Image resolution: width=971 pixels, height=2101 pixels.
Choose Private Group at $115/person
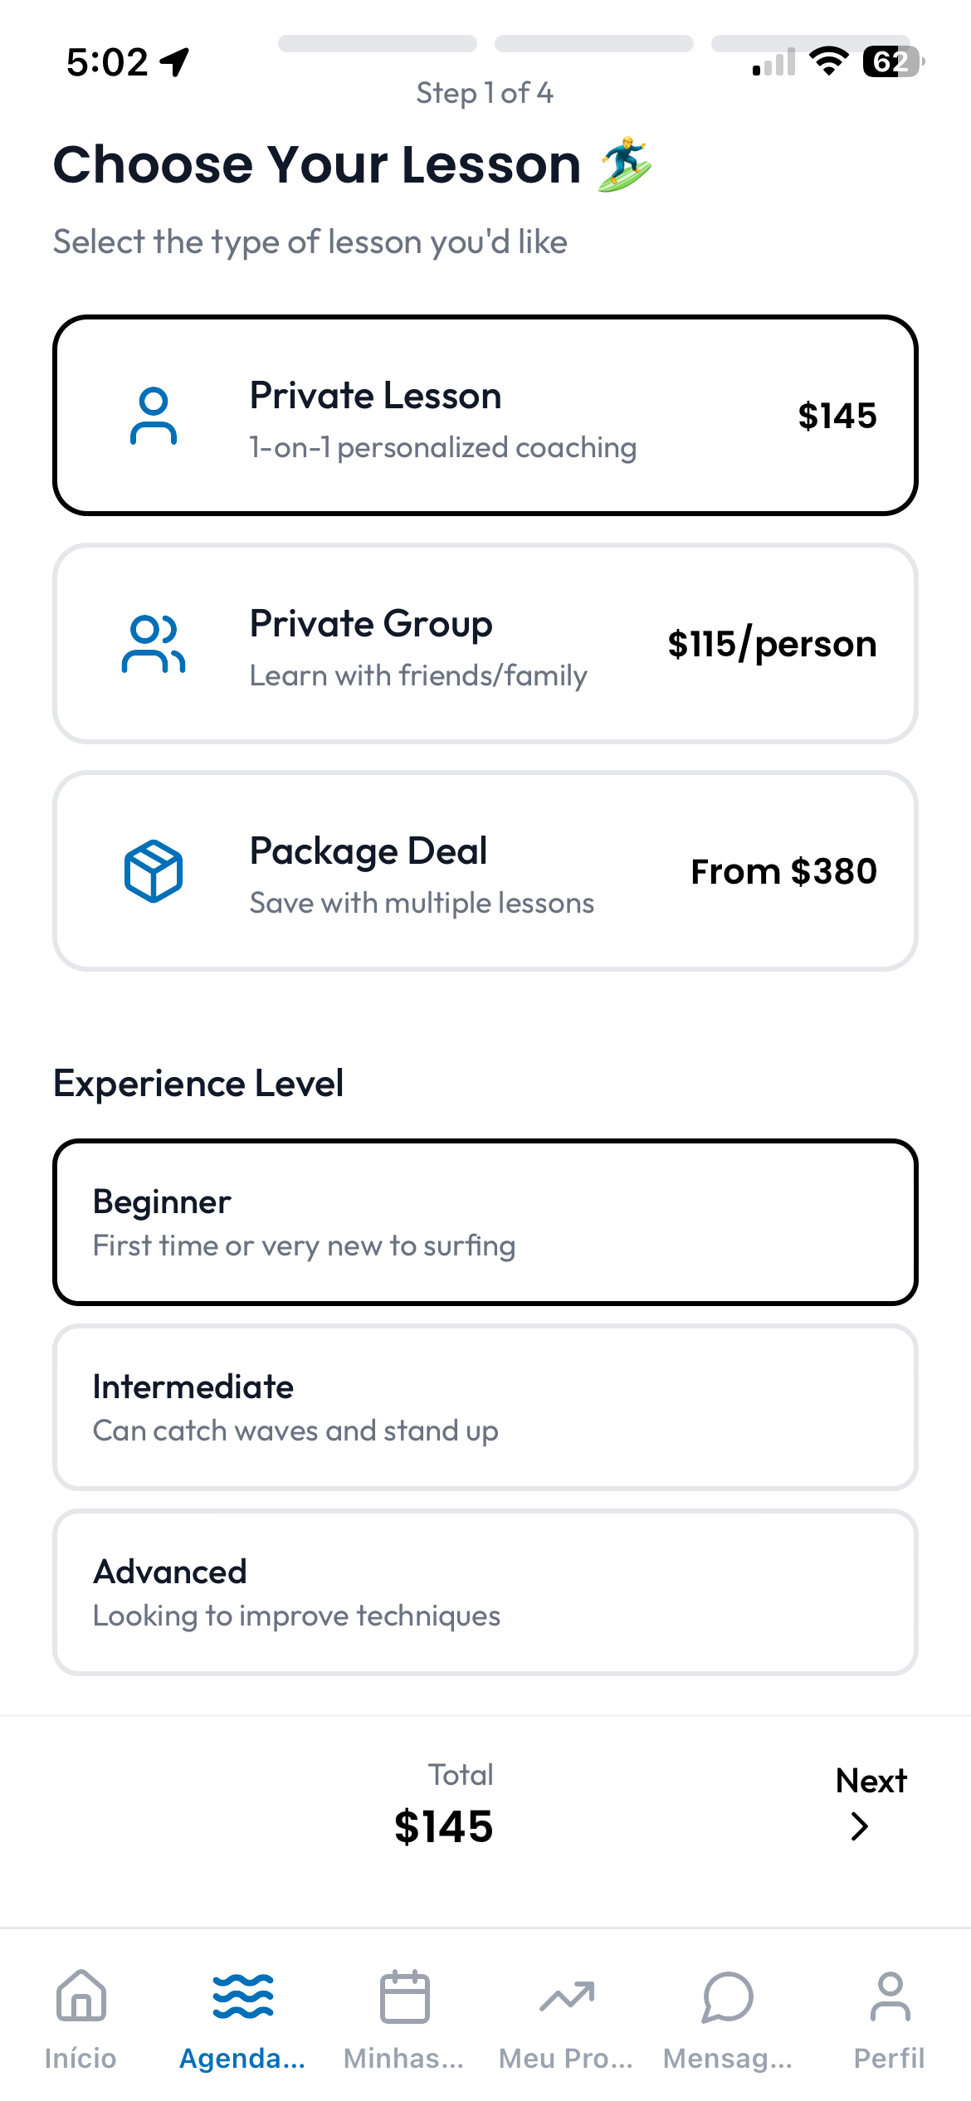pos(486,644)
